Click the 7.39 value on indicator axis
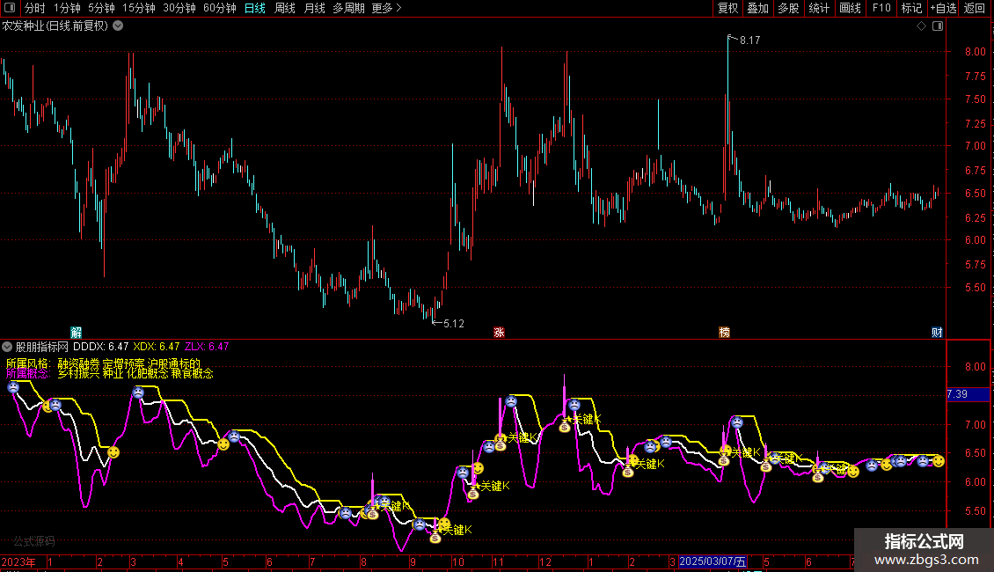 coord(956,394)
